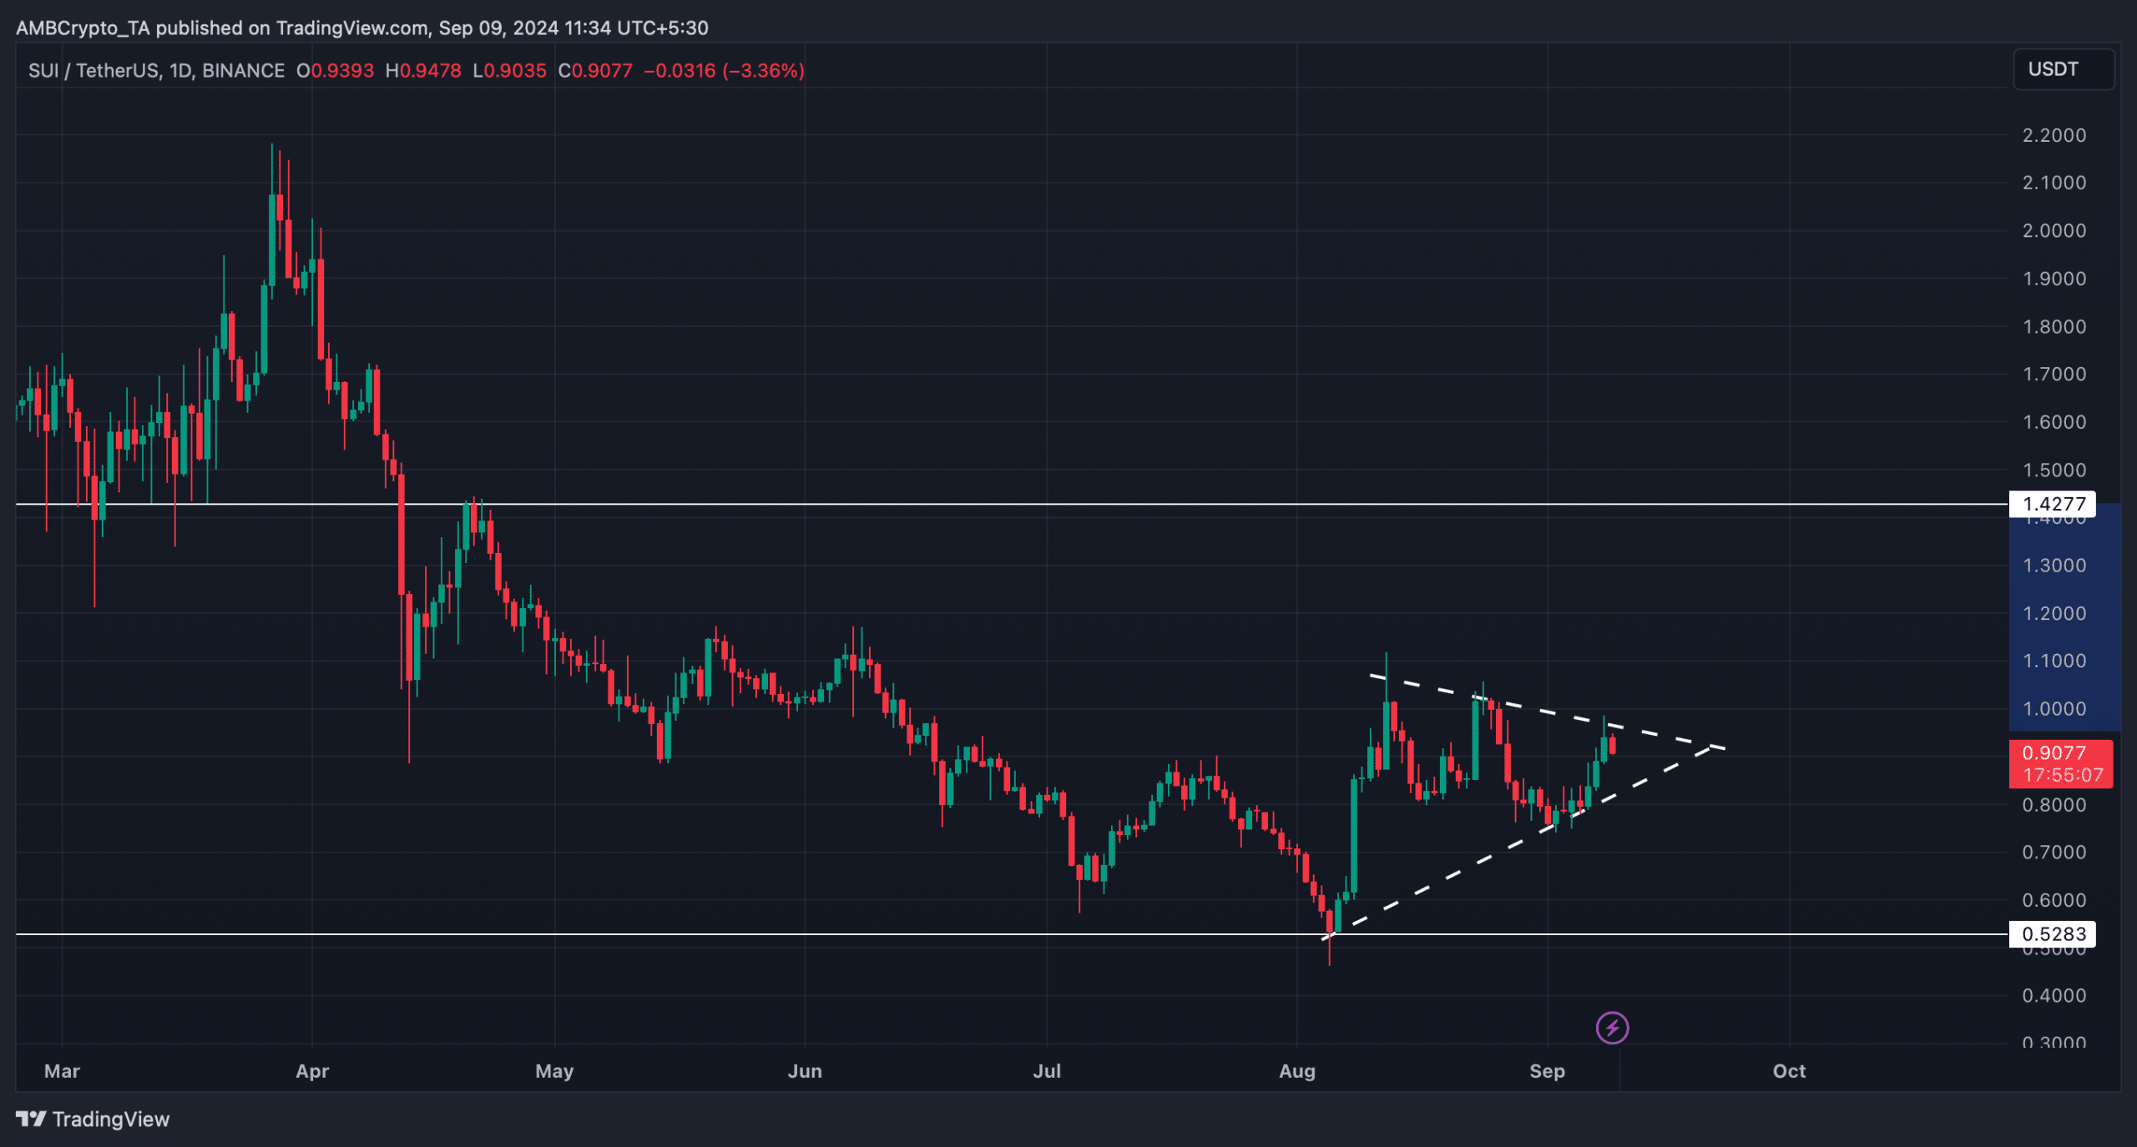Select the 0.5283 price line label

[x=2053, y=933]
